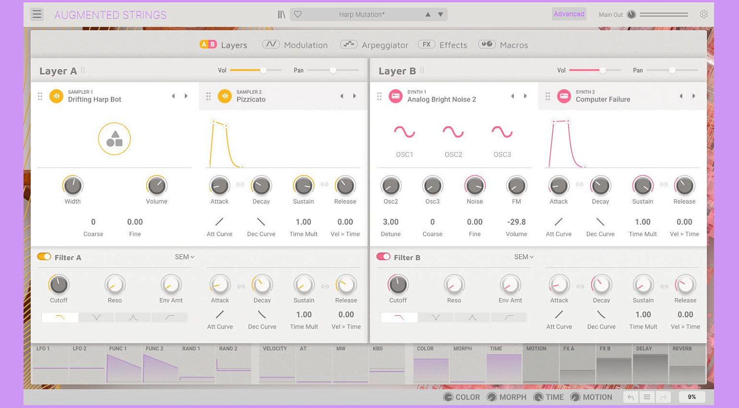Image resolution: width=739 pixels, height=408 pixels.
Task: Click the link icon between Sampler 2 Attack and Decay
Action: coord(240,184)
